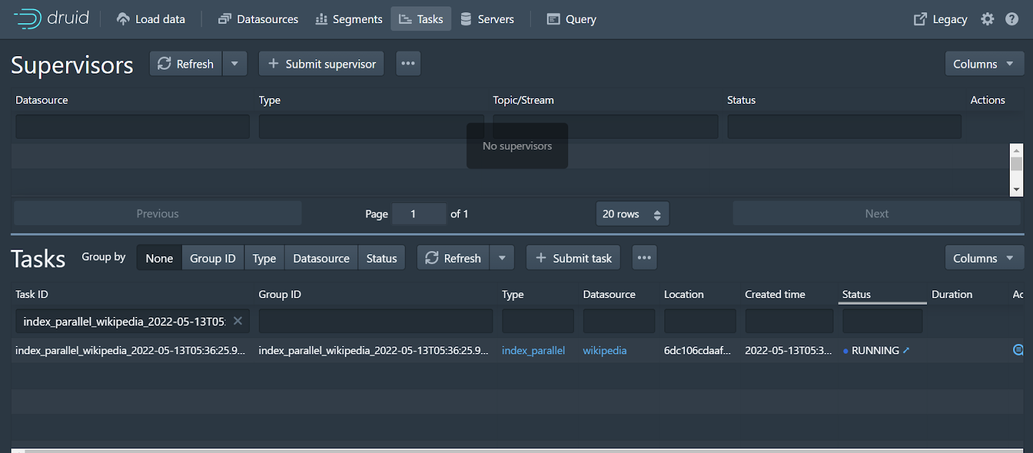The image size is (1033, 453).
Task: Open the wikipedia datasource link
Action: click(604, 350)
